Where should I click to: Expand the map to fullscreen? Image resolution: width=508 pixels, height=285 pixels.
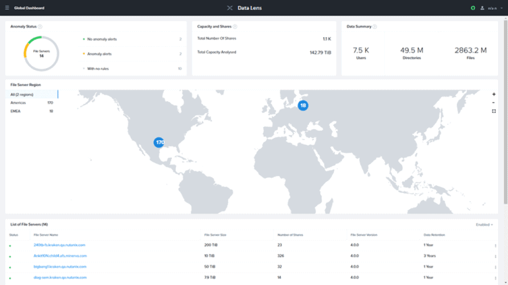[x=493, y=111]
